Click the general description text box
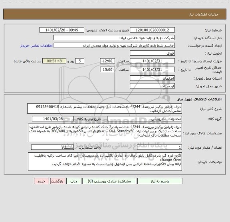230x222 pixels. point(105,108)
